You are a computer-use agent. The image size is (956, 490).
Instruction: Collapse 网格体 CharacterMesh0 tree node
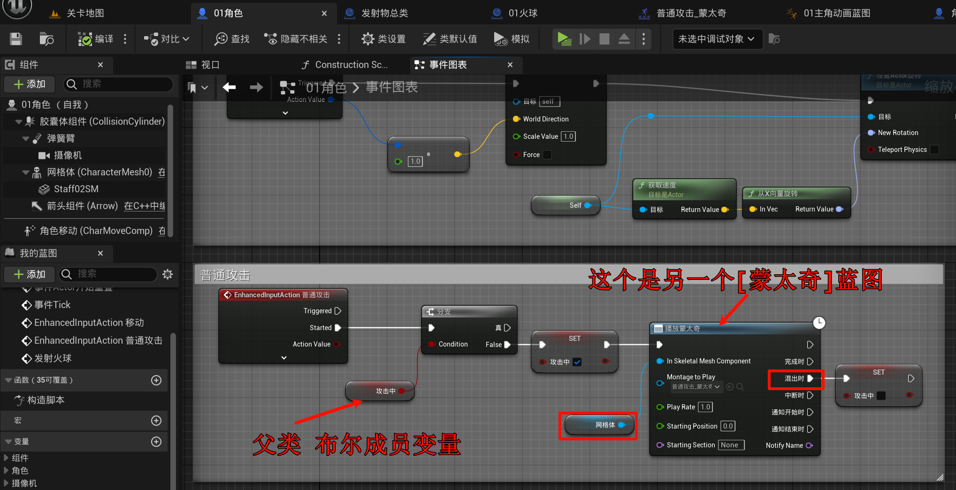click(26, 172)
